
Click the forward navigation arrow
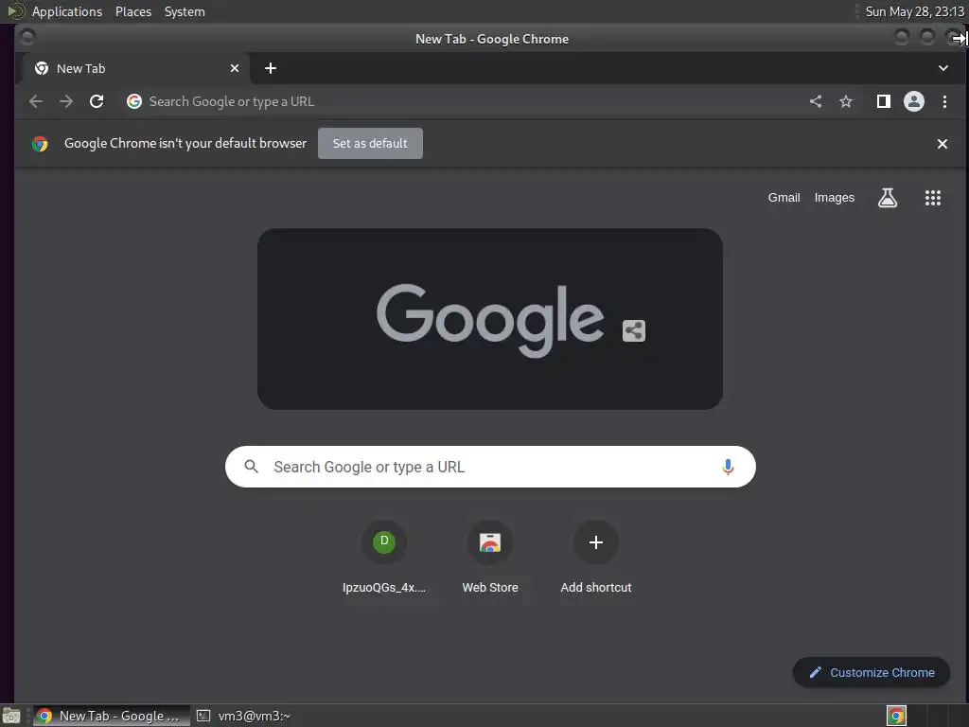pyautogui.click(x=66, y=101)
